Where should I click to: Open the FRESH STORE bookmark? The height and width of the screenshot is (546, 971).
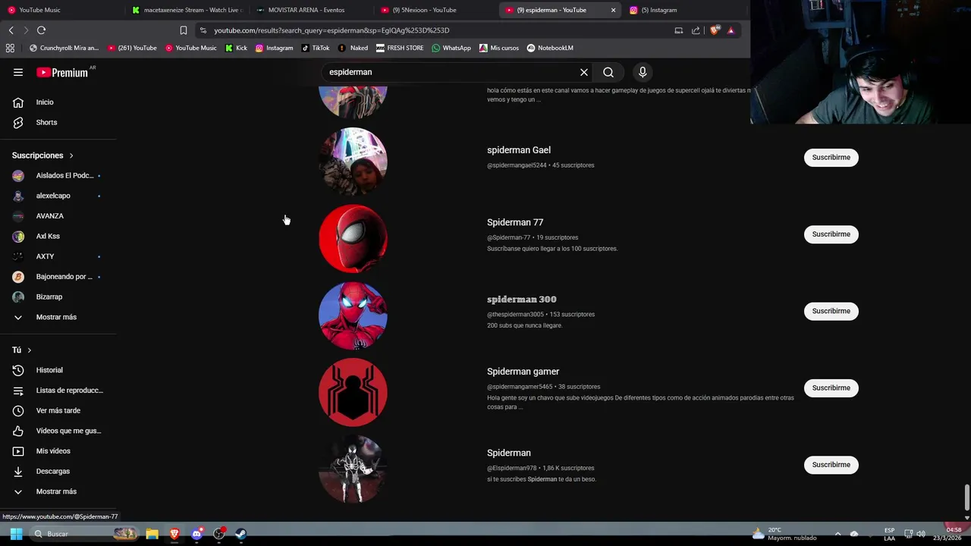click(400, 48)
